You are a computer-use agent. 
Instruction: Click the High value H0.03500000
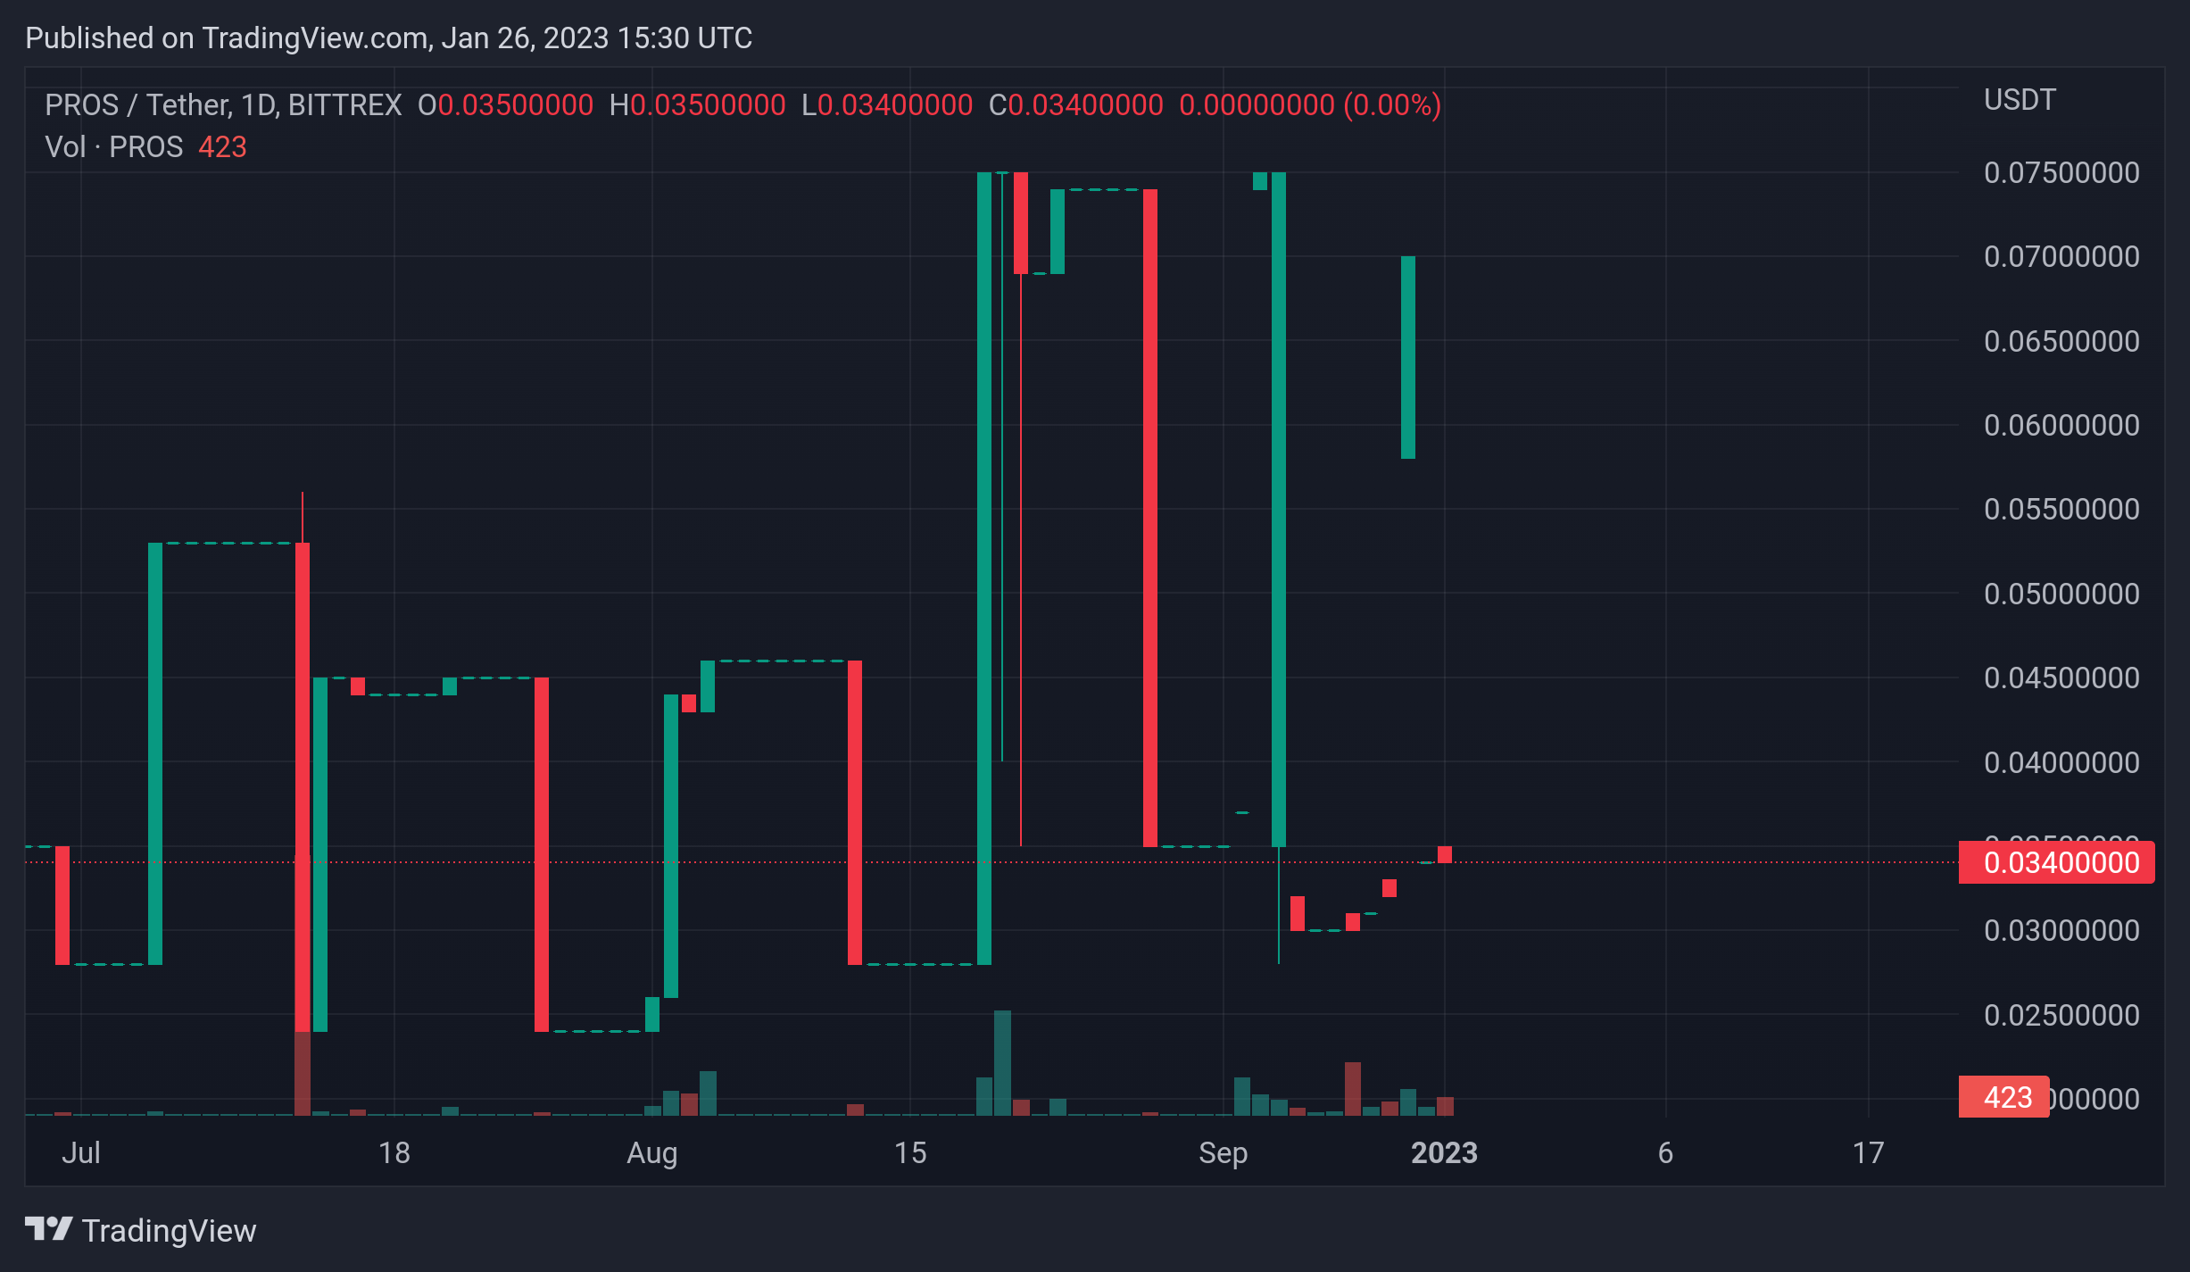click(697, 105)
